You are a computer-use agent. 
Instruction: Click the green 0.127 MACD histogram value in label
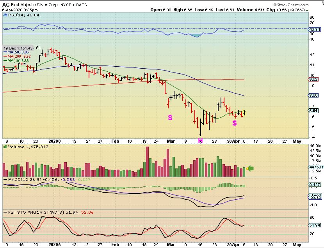pos(84,179)
